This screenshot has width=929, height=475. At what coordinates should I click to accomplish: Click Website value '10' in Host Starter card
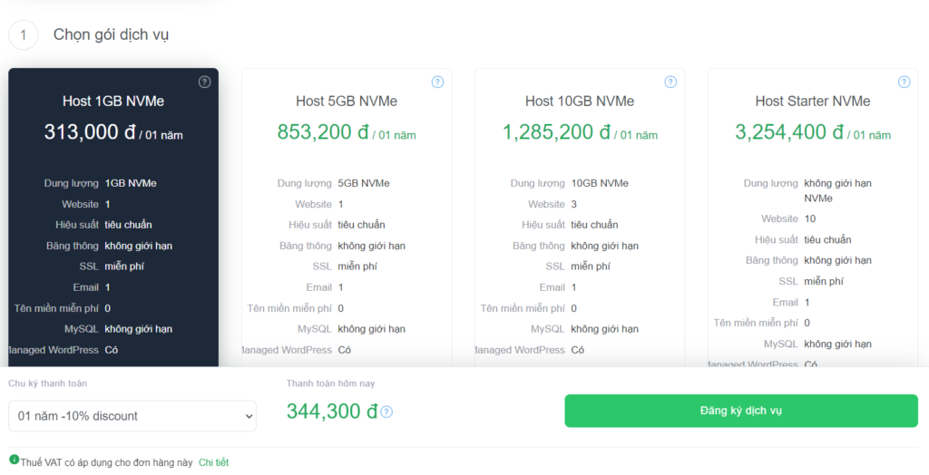[x=810, y=218]
